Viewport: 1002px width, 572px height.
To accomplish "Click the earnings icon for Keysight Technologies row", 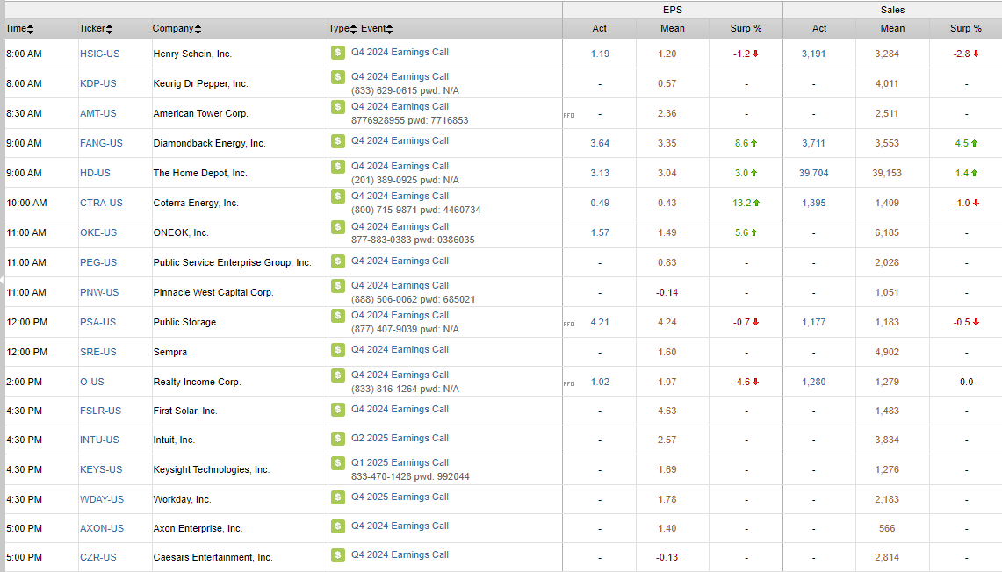I will click(x=338, y=463).
